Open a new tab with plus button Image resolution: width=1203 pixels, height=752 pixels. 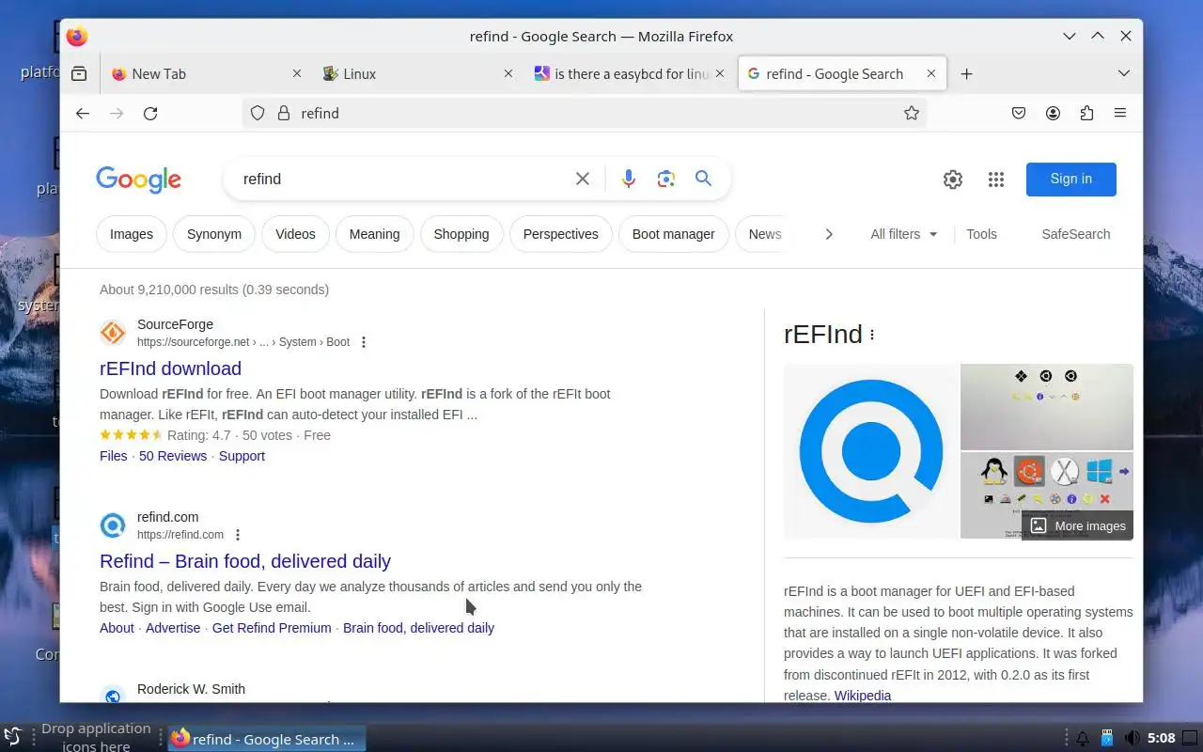pos(966,73)
